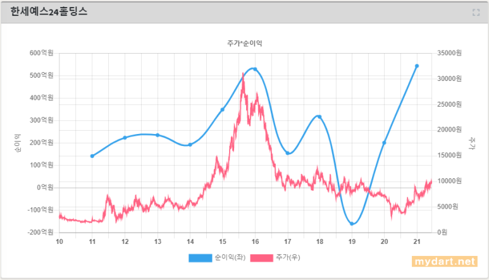Click the 300억원 left axis label
489x280 pixels.
pyautogui.click(x=42, y=120)
